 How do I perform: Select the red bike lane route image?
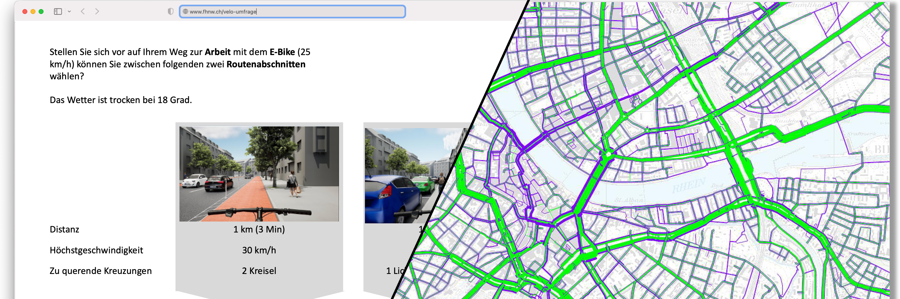pyautogui.click(x=259, y=174)
